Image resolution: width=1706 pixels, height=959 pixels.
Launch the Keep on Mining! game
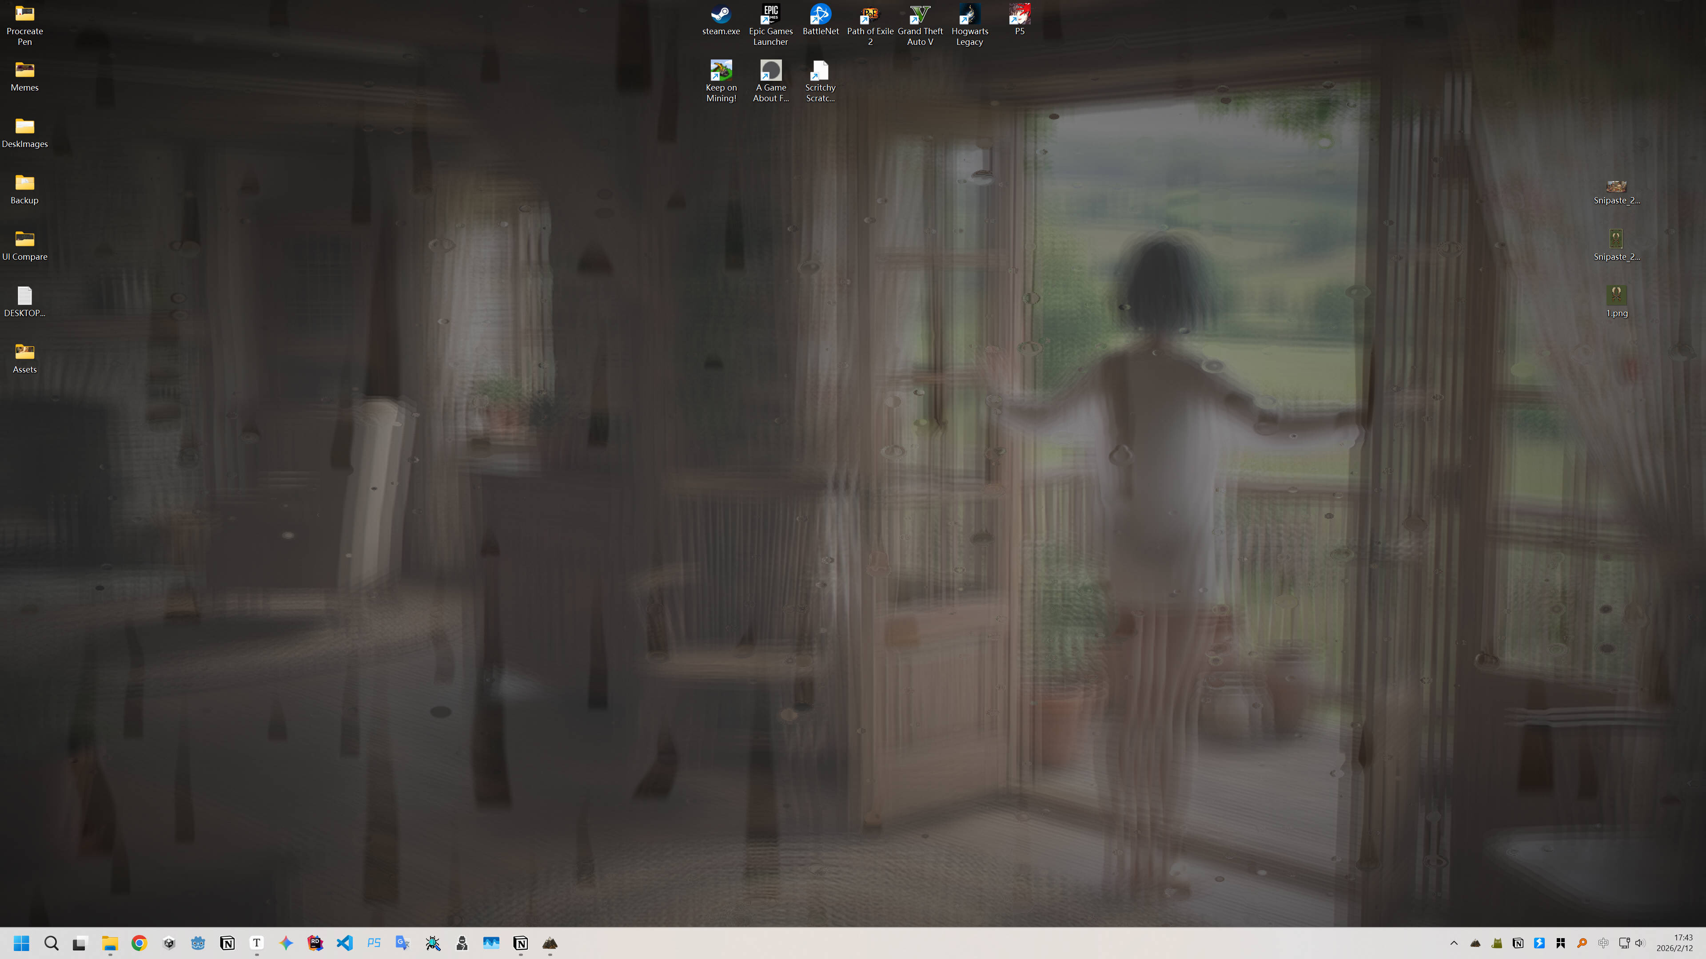(721, 70)
